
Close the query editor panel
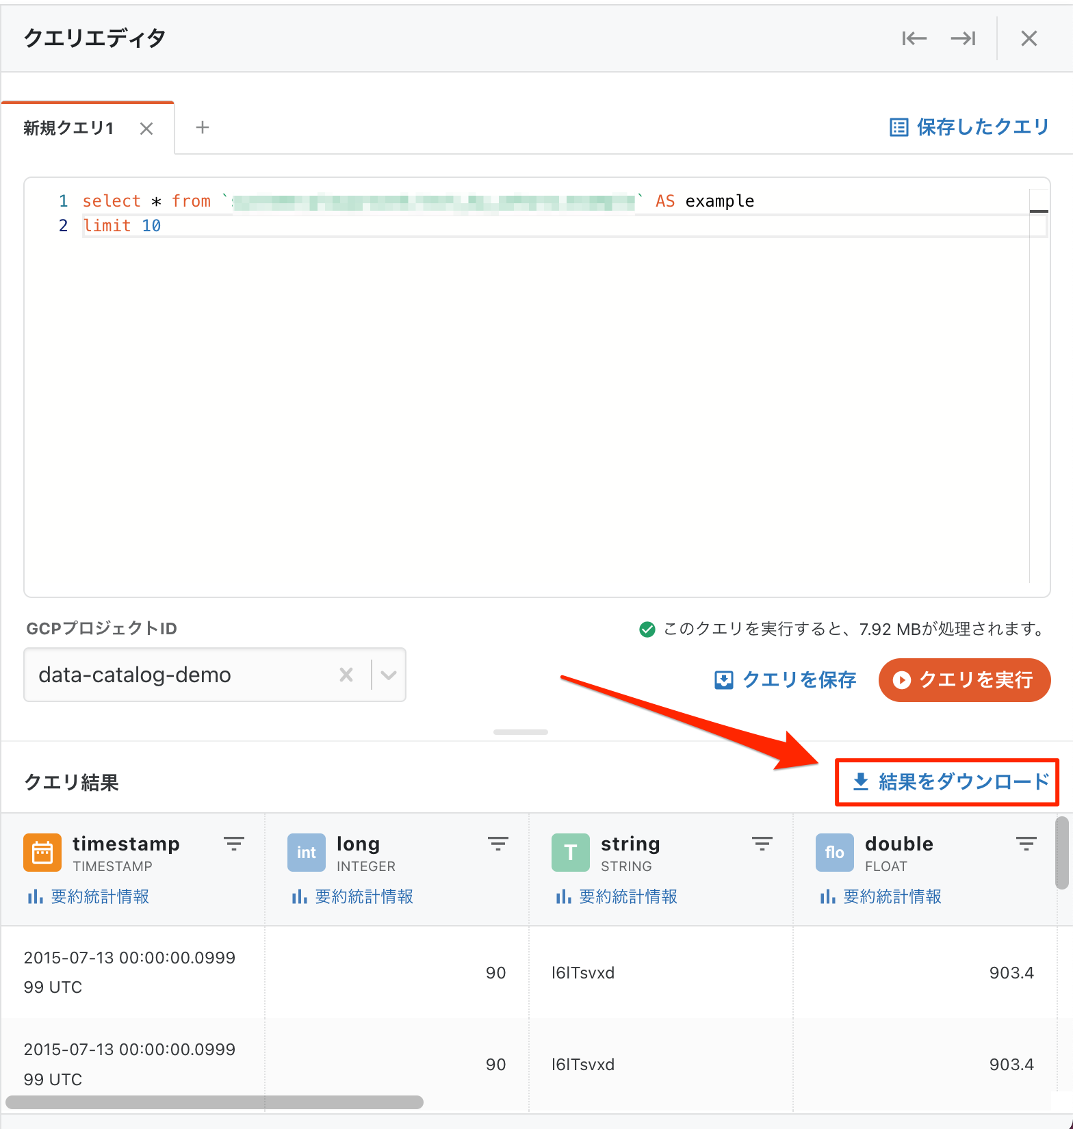[1029, 38]
